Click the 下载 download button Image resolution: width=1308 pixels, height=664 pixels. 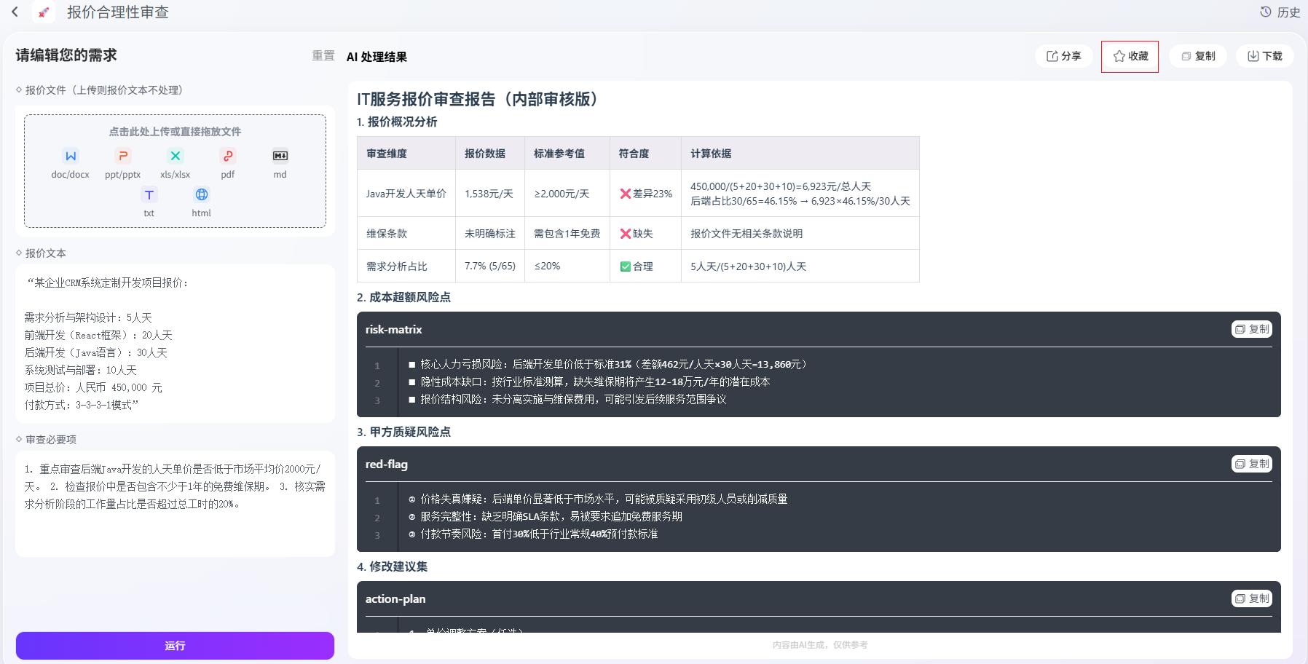[1264, 56]
